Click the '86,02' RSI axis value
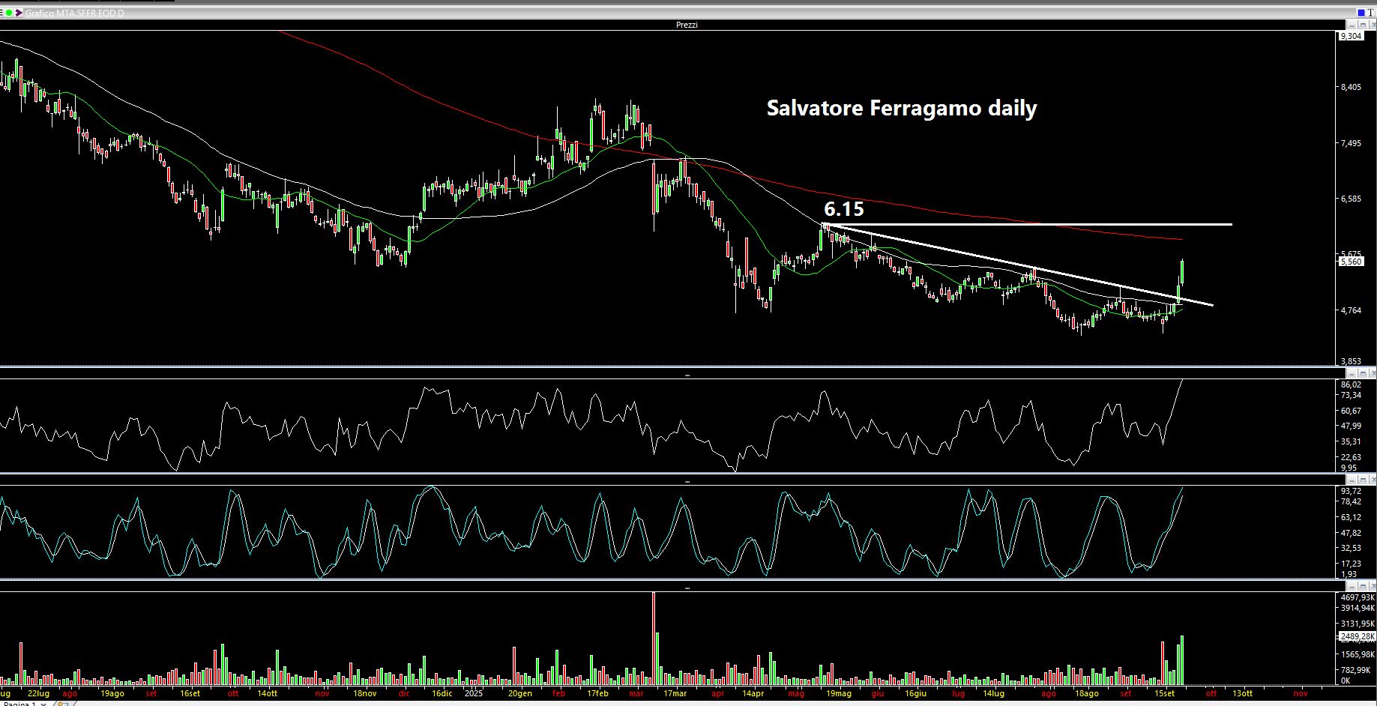This screenshot has width=1377, height=706. 1351,384
